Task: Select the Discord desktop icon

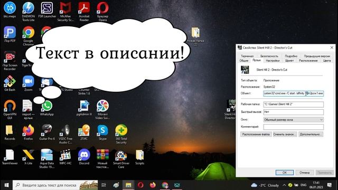Action: coord(84,157)
